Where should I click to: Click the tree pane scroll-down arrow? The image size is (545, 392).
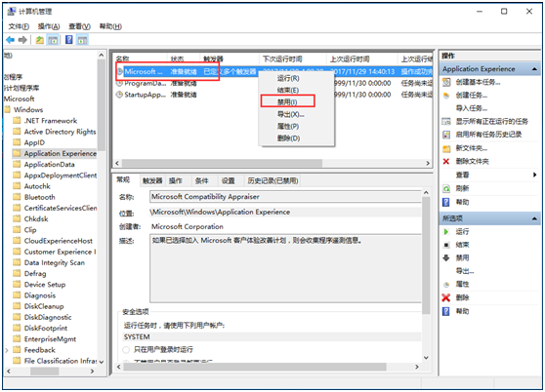click(x=102, y=362)
